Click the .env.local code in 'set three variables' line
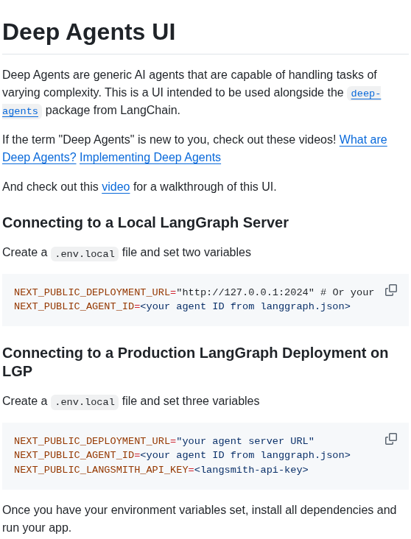 tap(85, 402)
